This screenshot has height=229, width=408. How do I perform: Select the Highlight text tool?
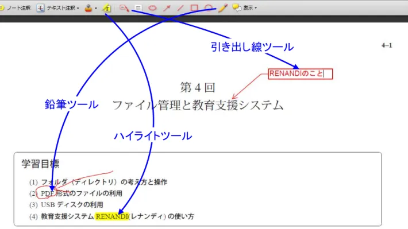107,8
